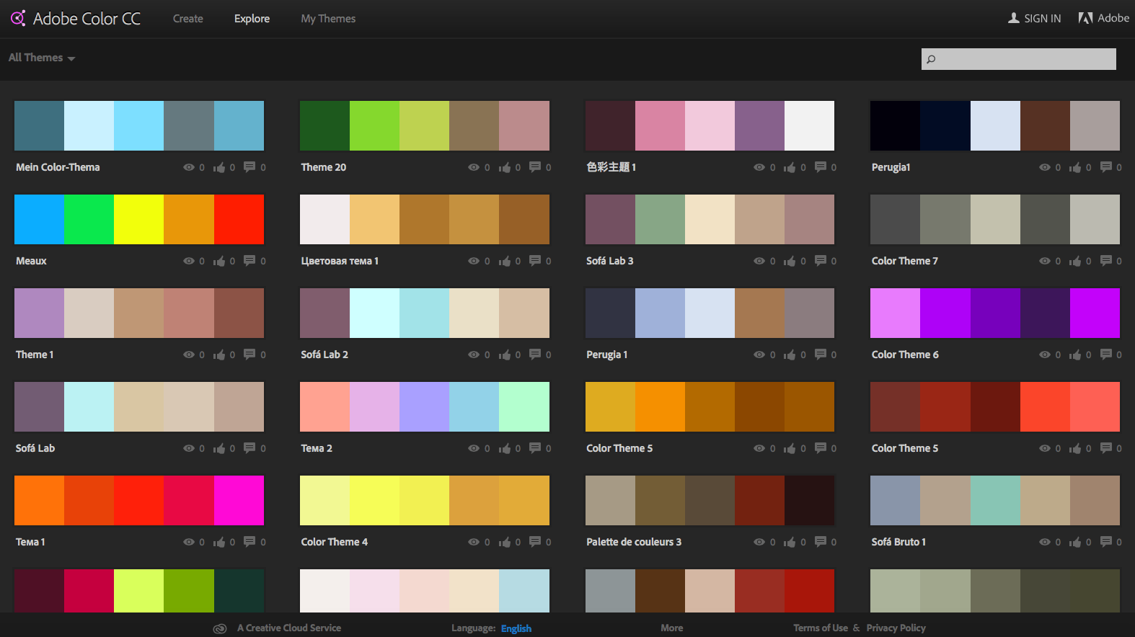Click the magnifier icon in search box
Viewport: 1135px width, 637px height.
[x=931, y=59]
